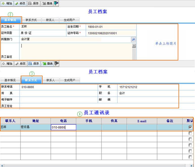Viewport: 195px width, 167px height.
Task: Click the exit door icon in second toolbar
Action: click(57, 63)
